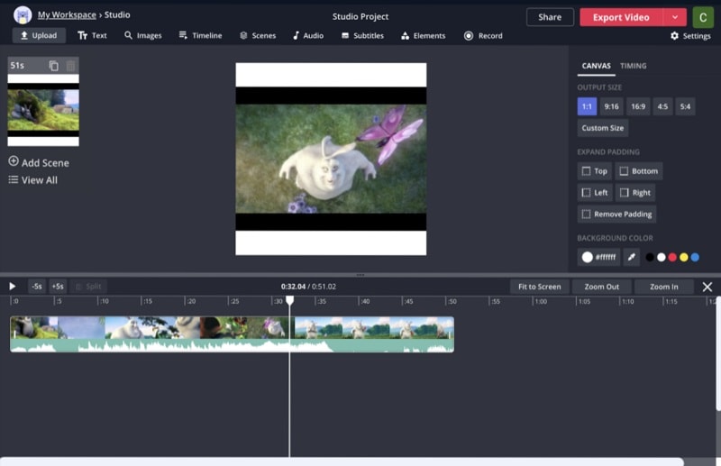Screen dimensions: 721x466
Task: Click the Export Video button
Action: [x=621, y=17]
